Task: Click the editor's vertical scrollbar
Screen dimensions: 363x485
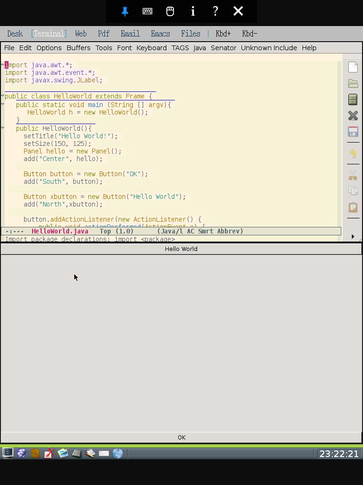Action: click(x=339, y=142)
